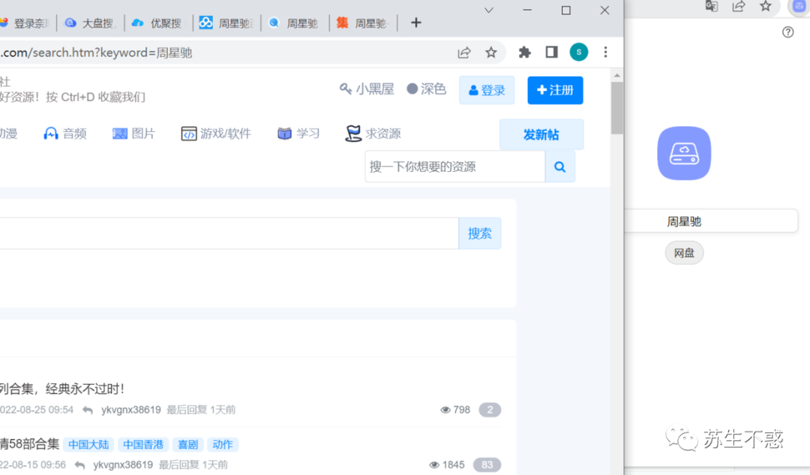
Task: Open the Chrome three-dot menu
Action: coord(605,53)
